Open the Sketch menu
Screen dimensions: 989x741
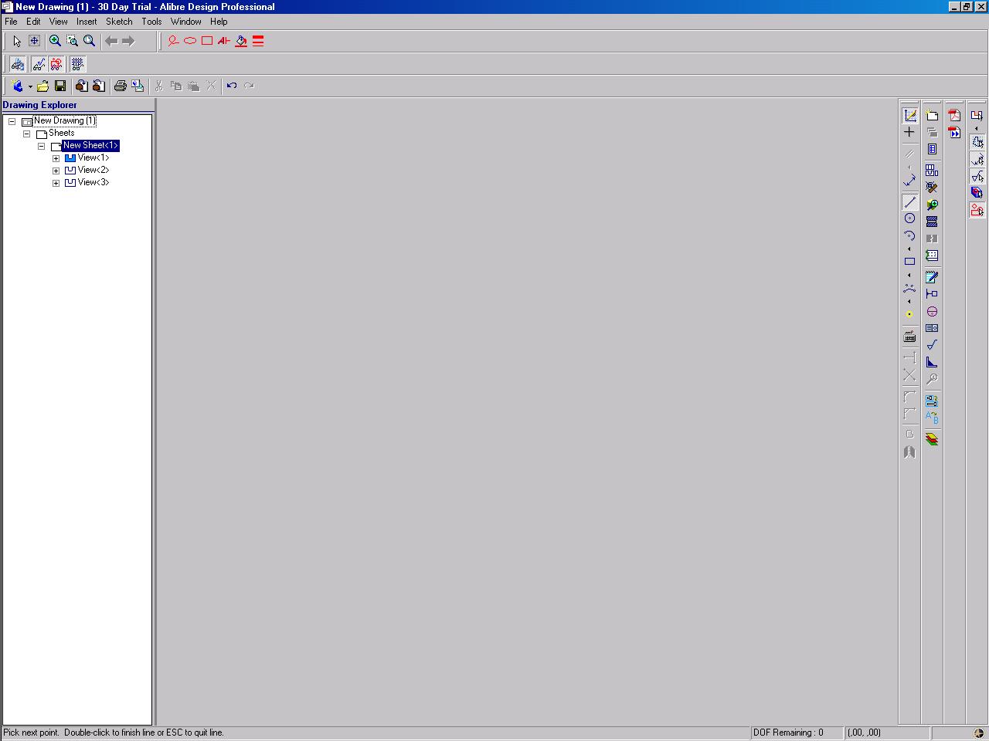119,22
